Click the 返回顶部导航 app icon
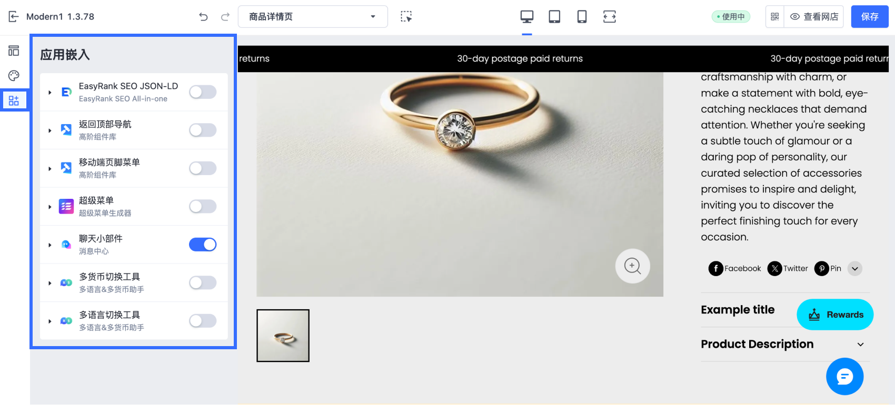The width and height of the screenshot is (895, 405). (66, 130)
